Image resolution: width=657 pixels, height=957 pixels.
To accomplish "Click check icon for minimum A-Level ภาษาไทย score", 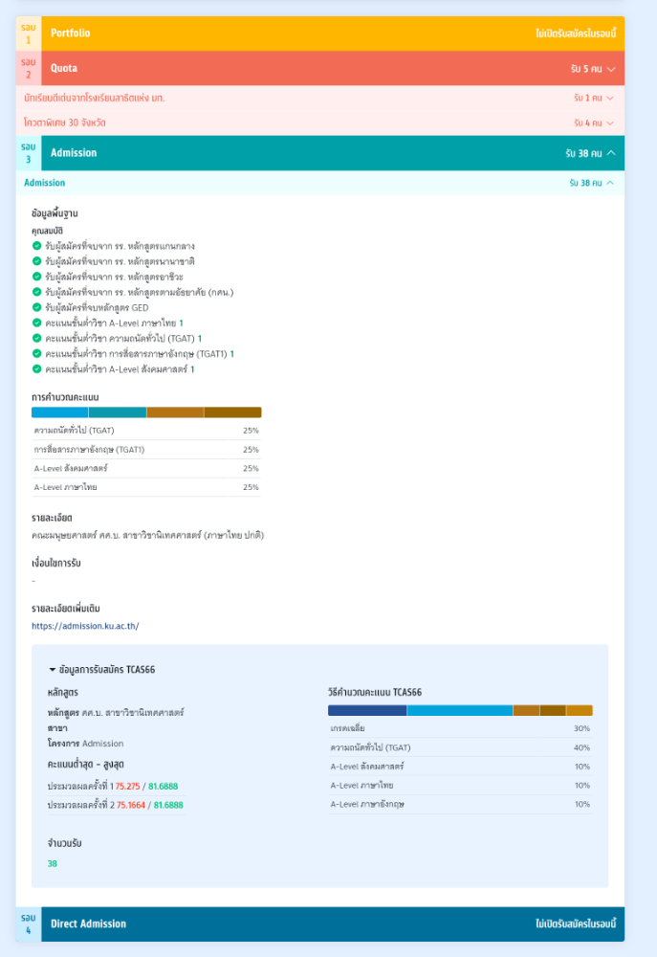I will pyautogui.click(x=36, y=323).
